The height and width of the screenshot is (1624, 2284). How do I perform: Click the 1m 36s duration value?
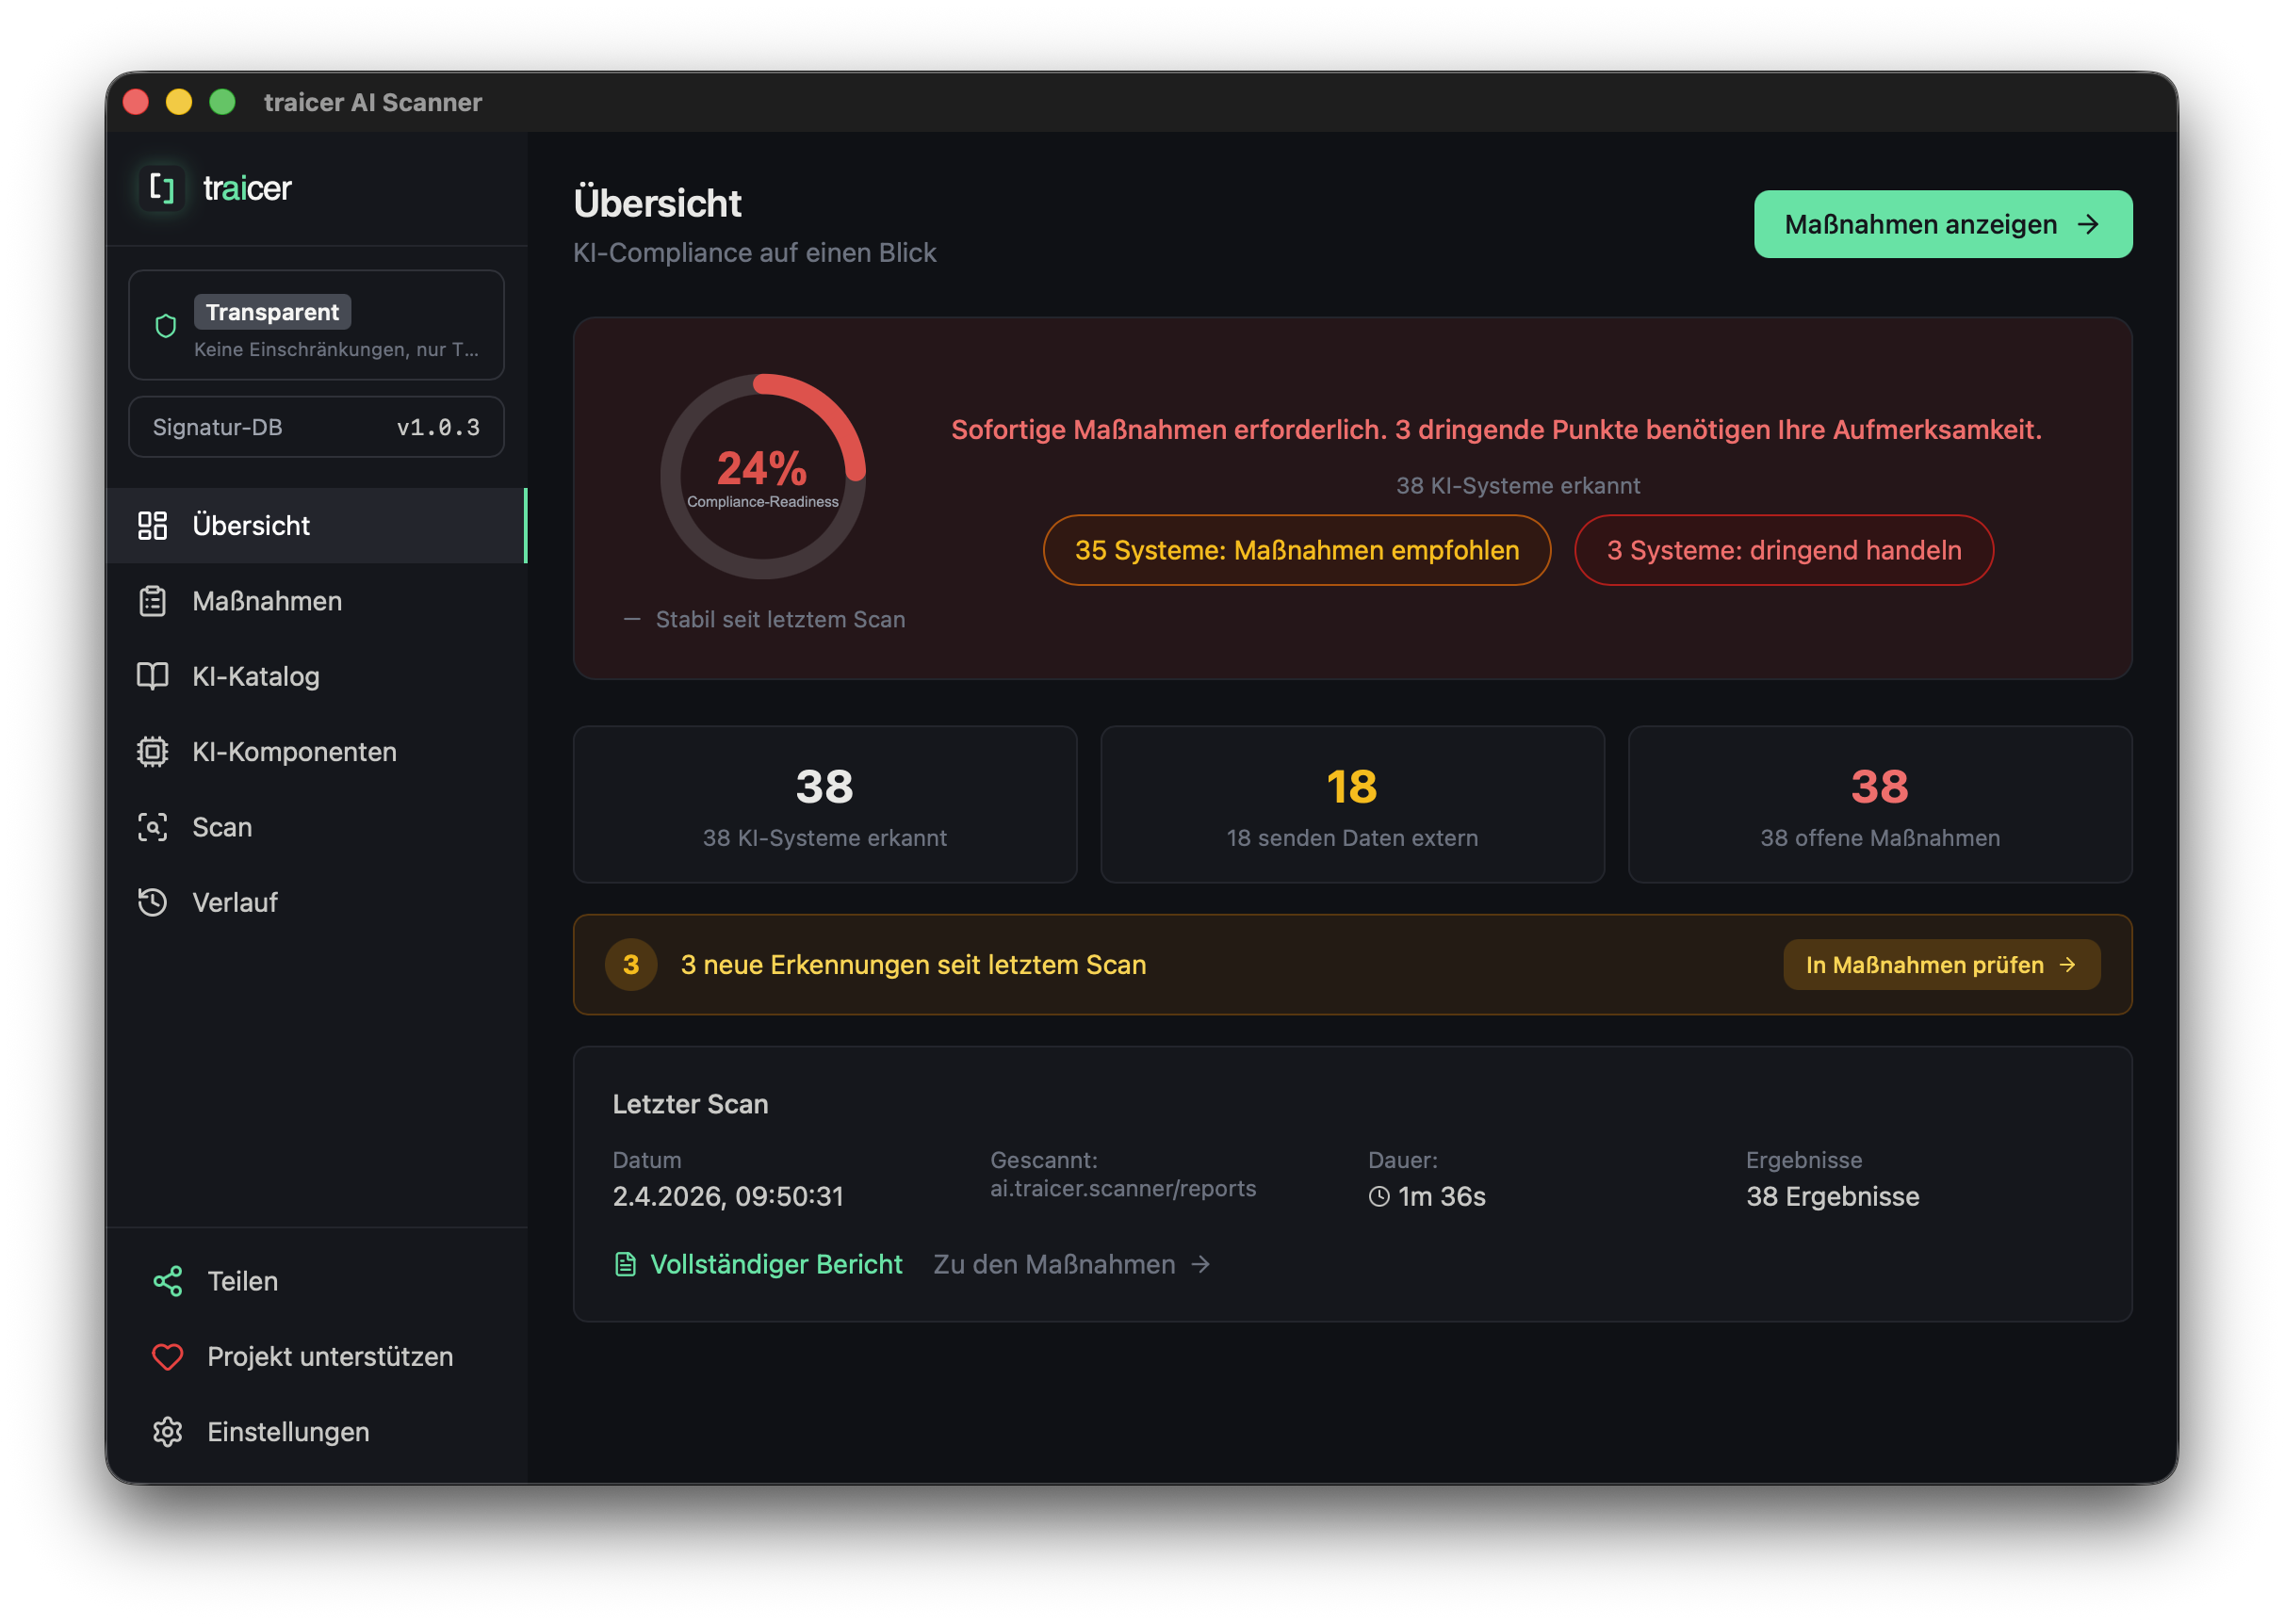pos(1441,1197)
